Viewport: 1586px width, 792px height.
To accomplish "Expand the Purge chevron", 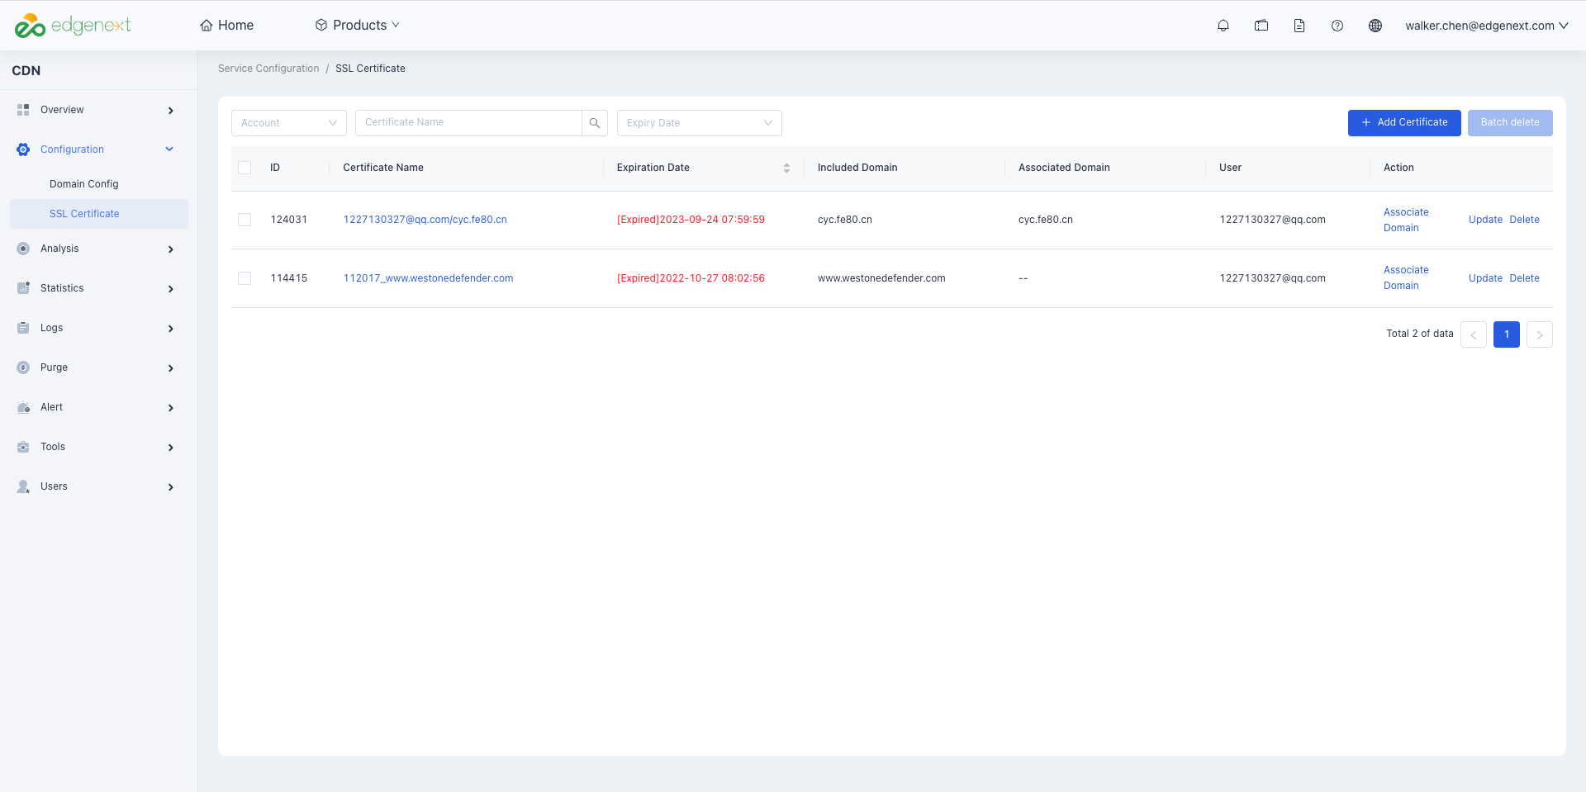I will 171,368.
